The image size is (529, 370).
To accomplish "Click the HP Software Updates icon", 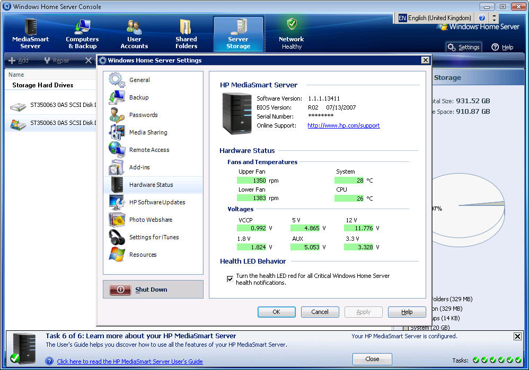I will coord(117,202).
